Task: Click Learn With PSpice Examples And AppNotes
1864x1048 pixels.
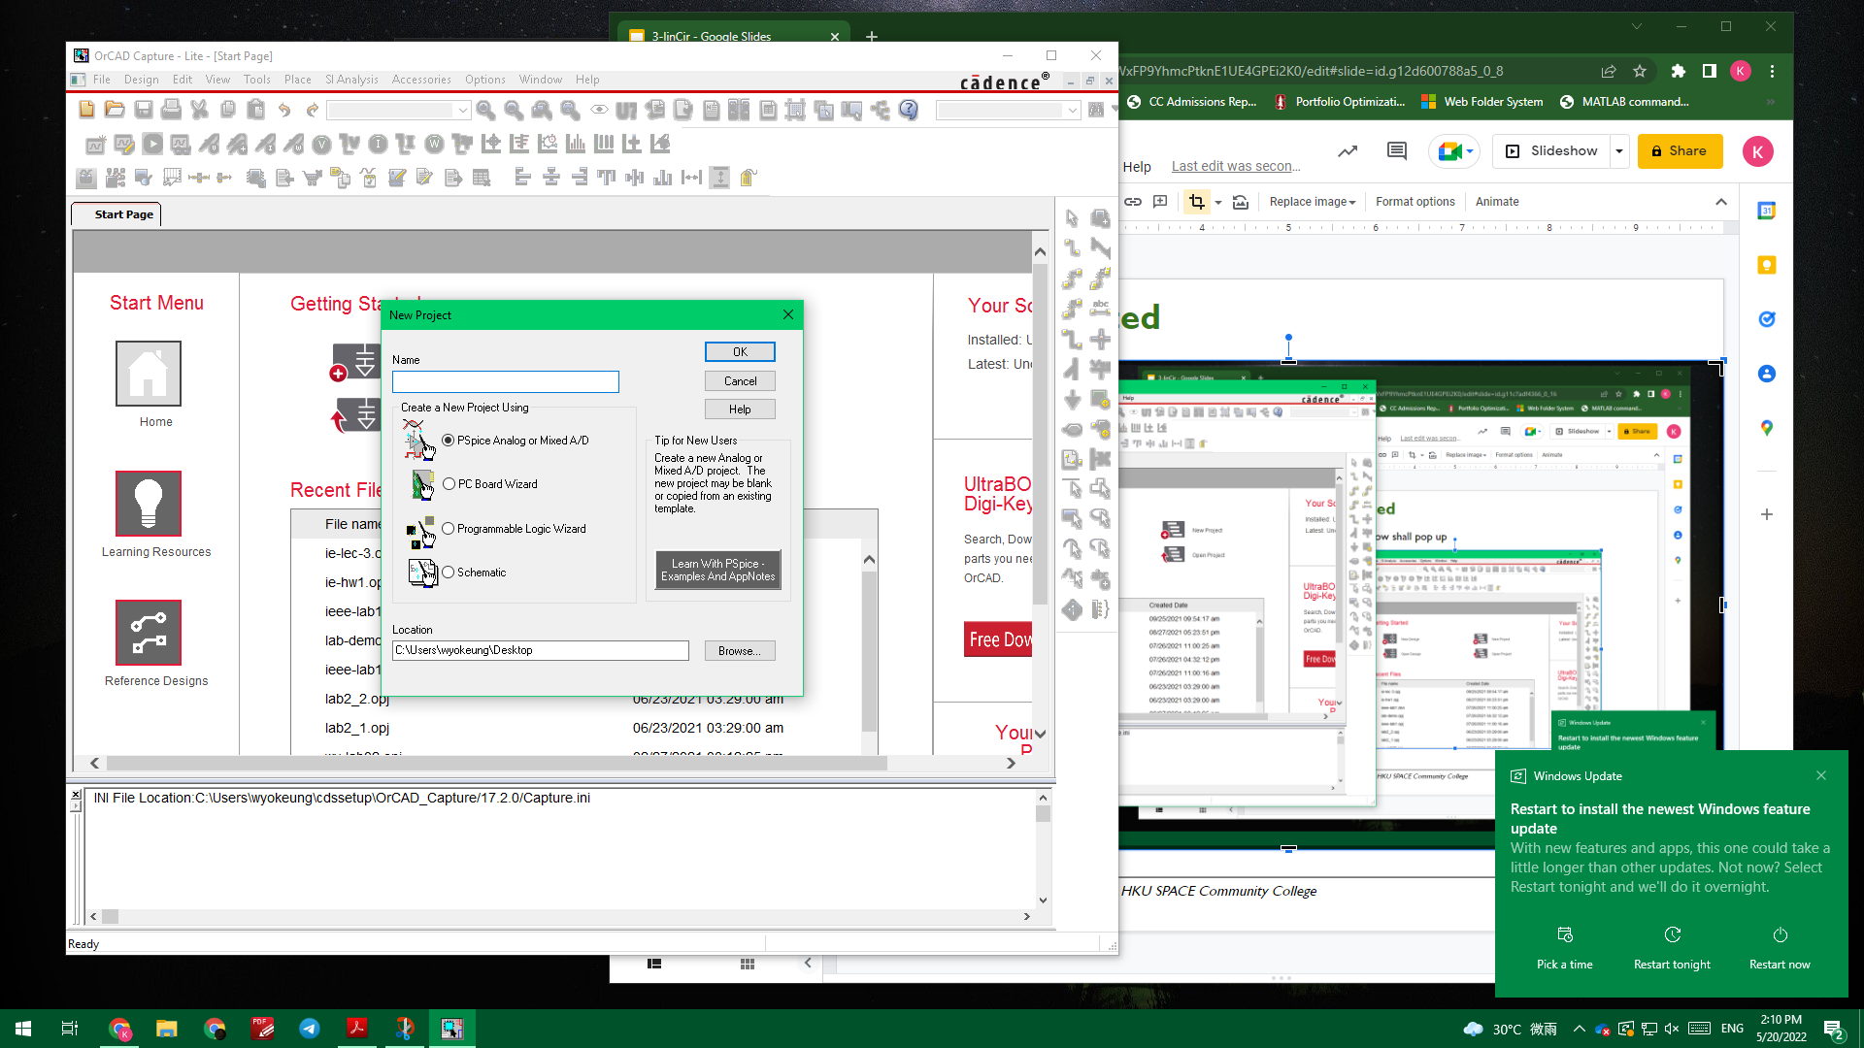Action: [718, 570]
